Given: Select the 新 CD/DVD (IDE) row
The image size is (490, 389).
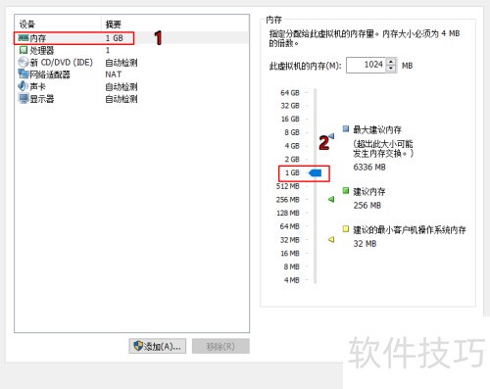Looking at the screenshot, I should click(131, 63).
